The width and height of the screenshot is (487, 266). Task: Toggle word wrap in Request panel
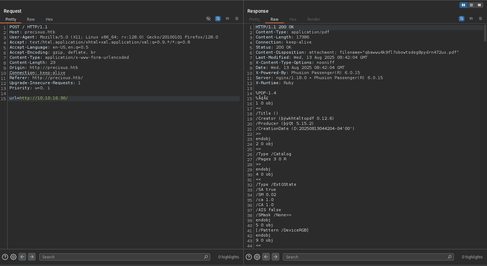[218, 19]
